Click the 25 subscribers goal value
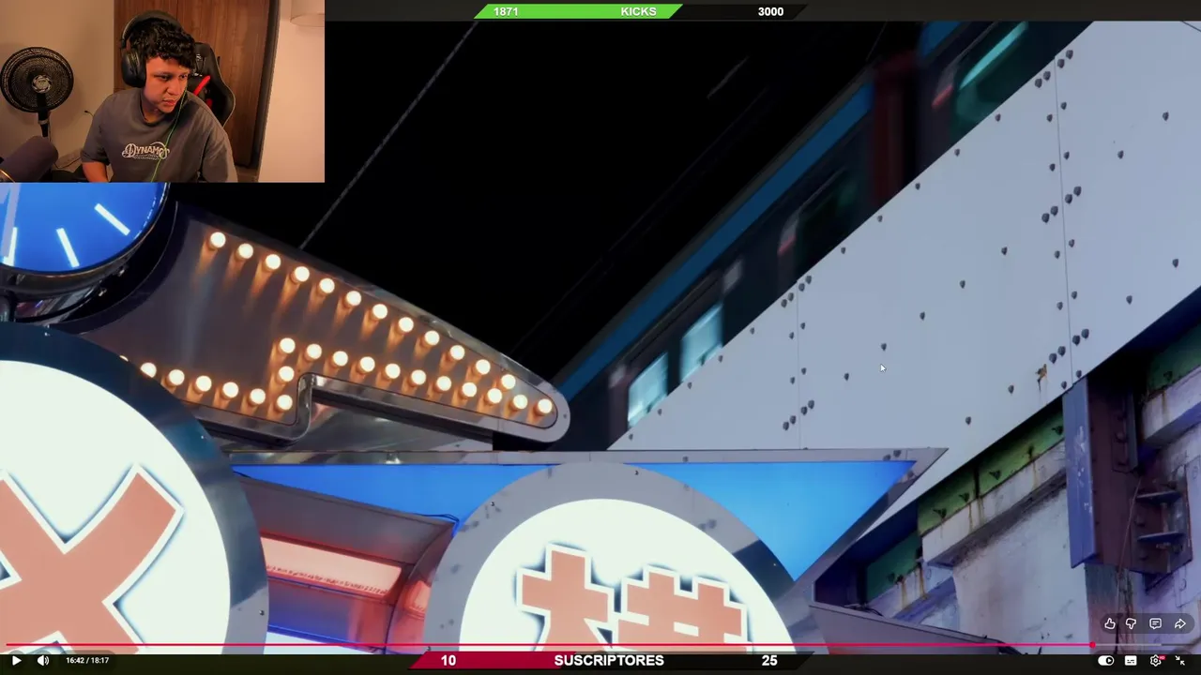 [769, 660]
